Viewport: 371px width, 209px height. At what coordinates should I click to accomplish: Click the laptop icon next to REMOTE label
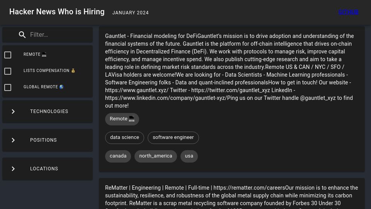pyautogui.click(x=44, y=55)
